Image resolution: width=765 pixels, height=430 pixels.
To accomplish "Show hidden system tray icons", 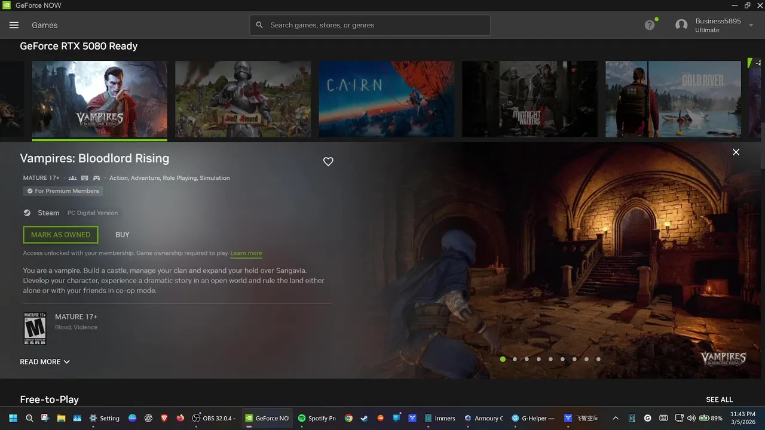I will (616, 418).
